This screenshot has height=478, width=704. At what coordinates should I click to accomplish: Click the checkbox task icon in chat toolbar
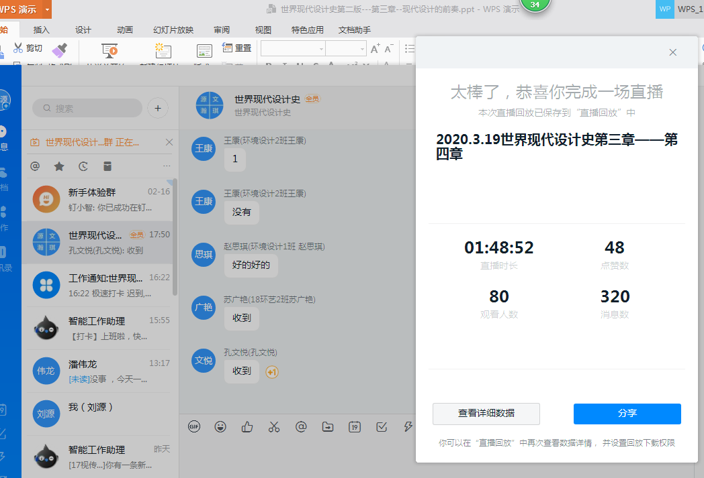382,426
